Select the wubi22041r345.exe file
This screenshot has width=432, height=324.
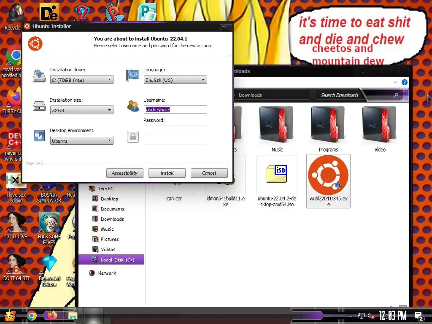click(328, 181)
